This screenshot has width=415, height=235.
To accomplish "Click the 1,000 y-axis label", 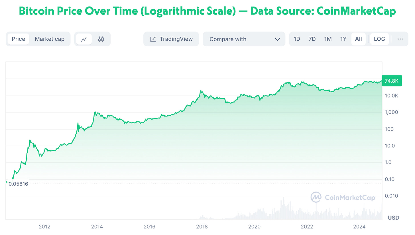I will point(391,112).
